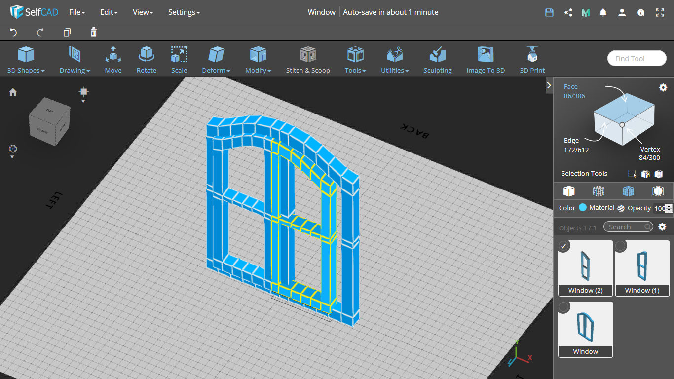Switch to solid rendering mode
Viewport: 674px width, 379px height.
(569, 191)
